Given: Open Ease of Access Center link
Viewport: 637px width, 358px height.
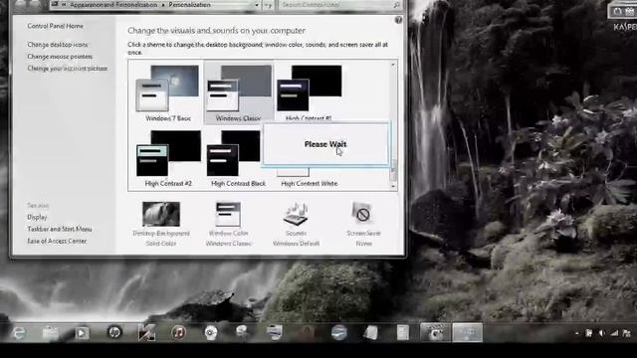Looking at the screenshot, I should point(57,241).
